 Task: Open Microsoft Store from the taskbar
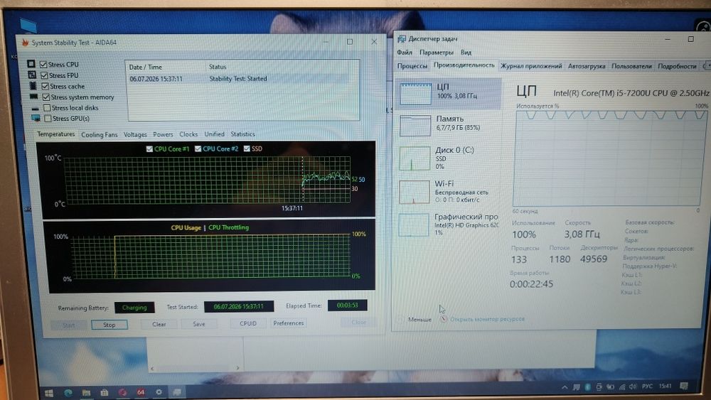click(105, 392)
